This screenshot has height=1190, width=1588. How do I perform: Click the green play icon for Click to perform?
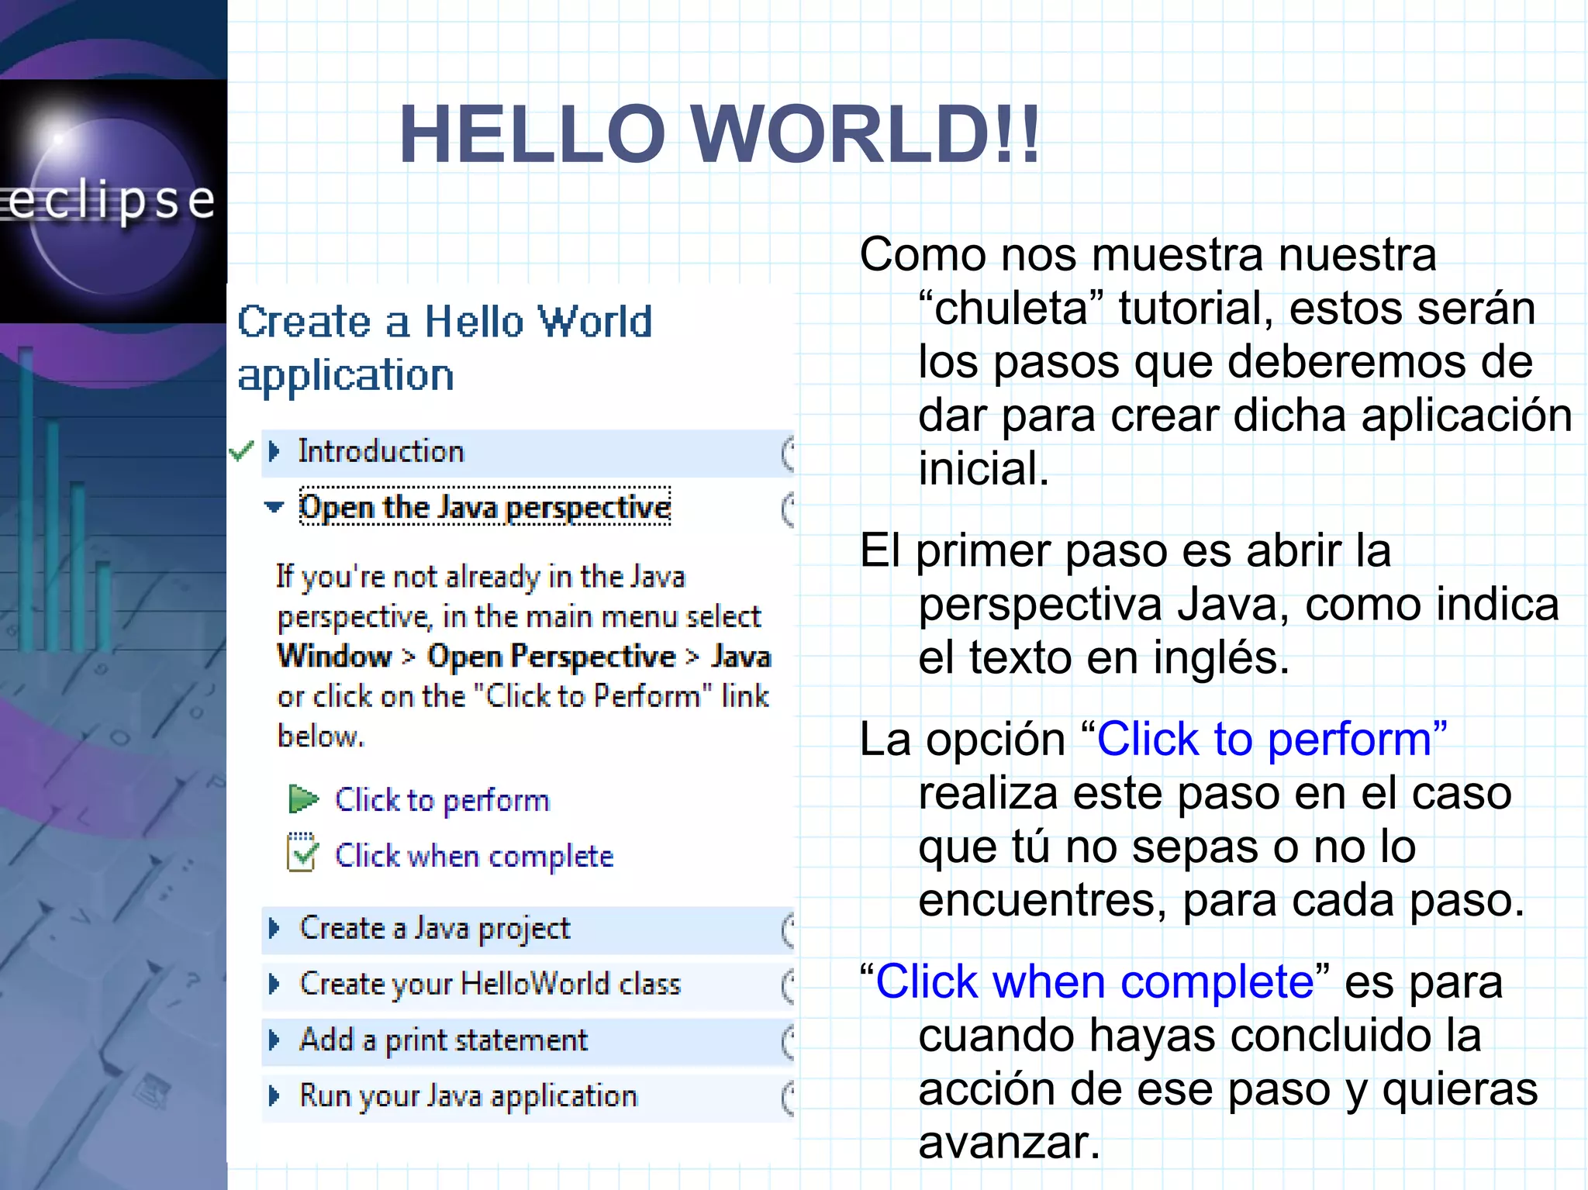click(303, 799)
